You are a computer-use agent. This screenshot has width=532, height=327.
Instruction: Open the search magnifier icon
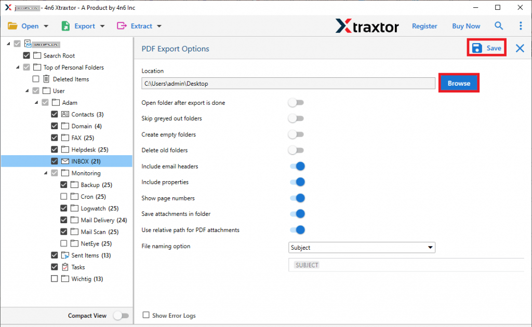coord(499,25)
